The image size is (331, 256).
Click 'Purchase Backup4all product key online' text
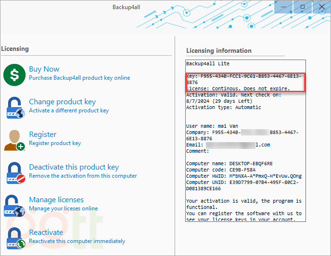79,78
